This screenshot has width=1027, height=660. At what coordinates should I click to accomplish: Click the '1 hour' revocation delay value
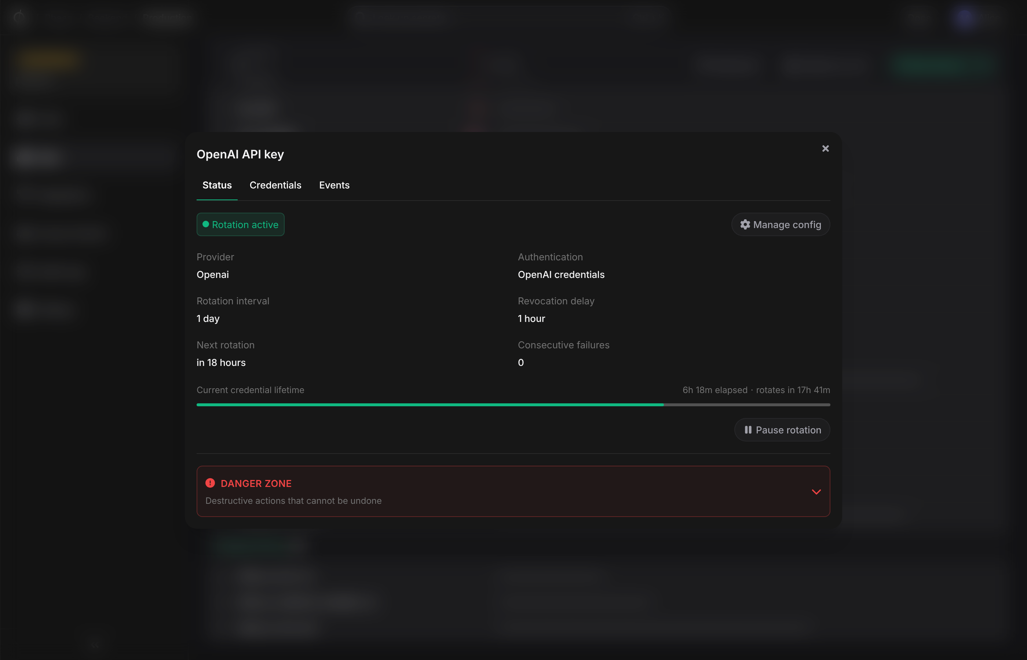pos(531,319)
